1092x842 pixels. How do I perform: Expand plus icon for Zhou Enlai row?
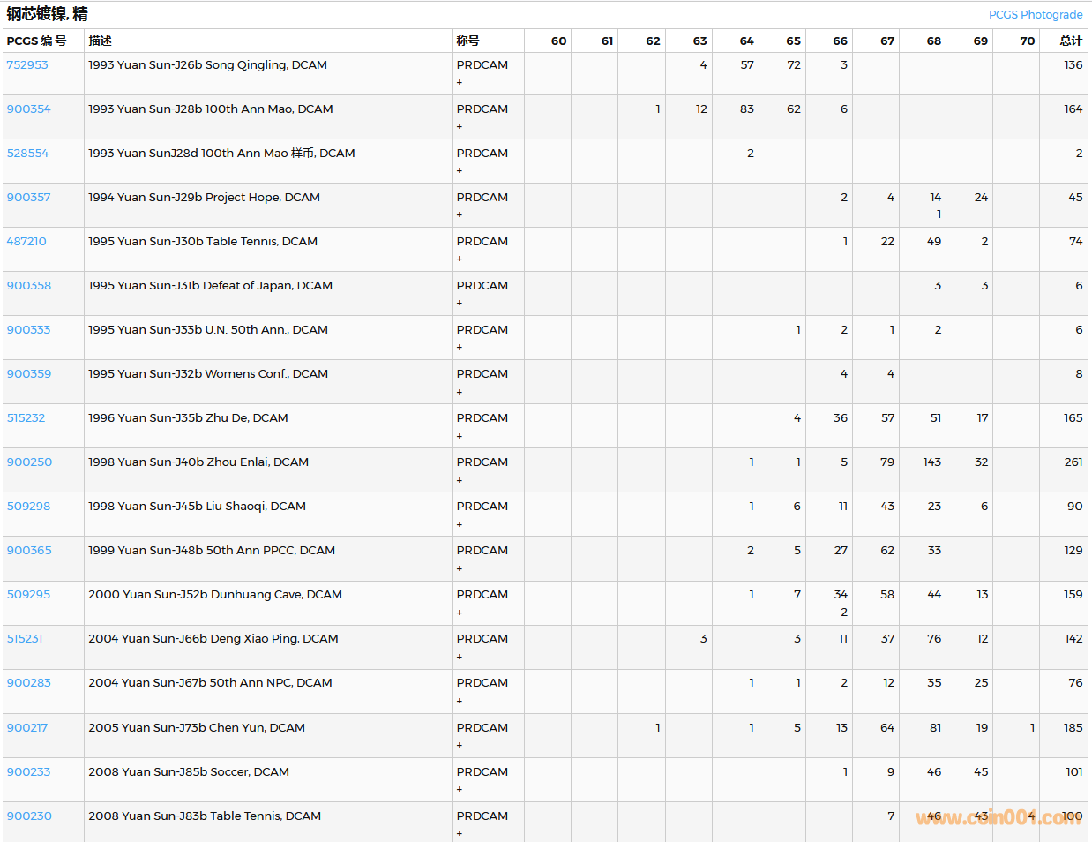point(460,480)
